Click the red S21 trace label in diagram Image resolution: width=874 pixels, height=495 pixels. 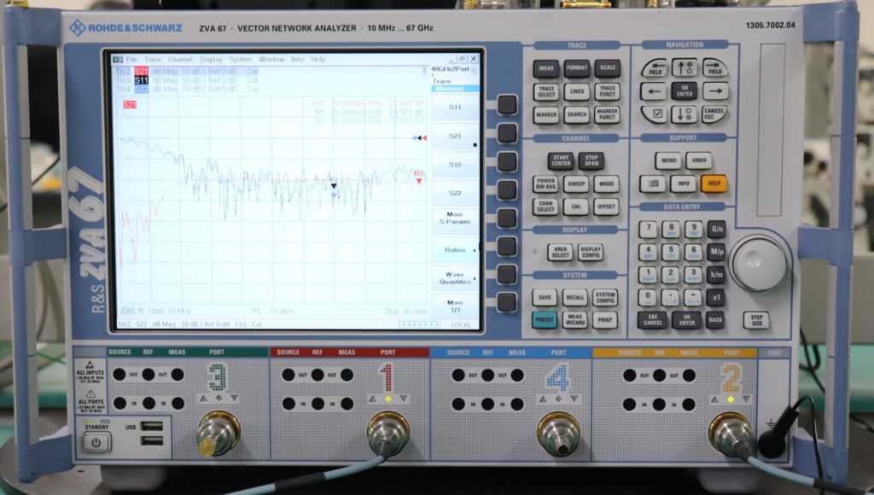[x=130, y=105]
